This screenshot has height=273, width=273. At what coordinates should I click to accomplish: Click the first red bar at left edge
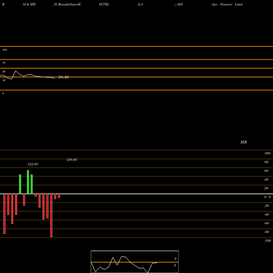click(x=4, y=214)
